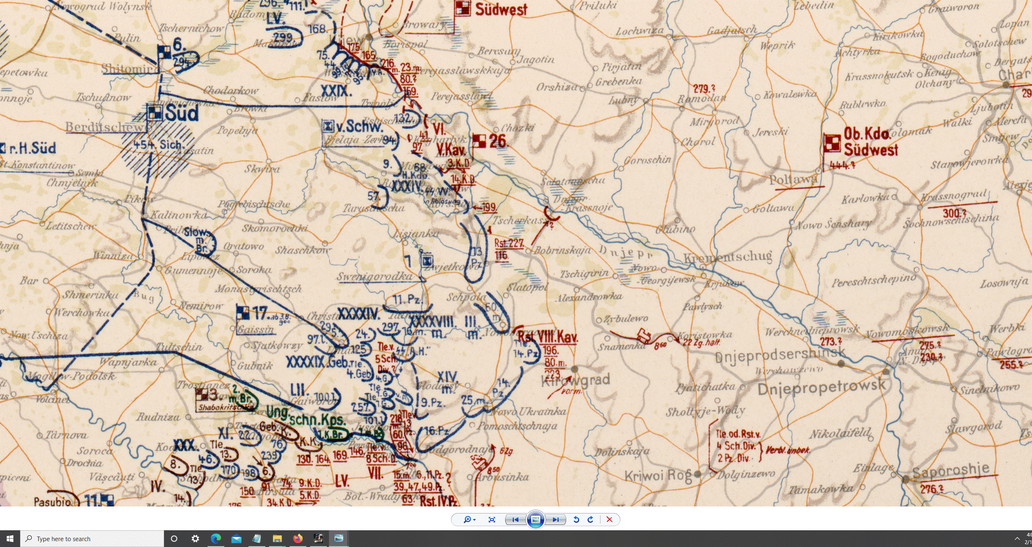
Task: Start the slide show
Action: pyautogui.click(x=535, y=519)
